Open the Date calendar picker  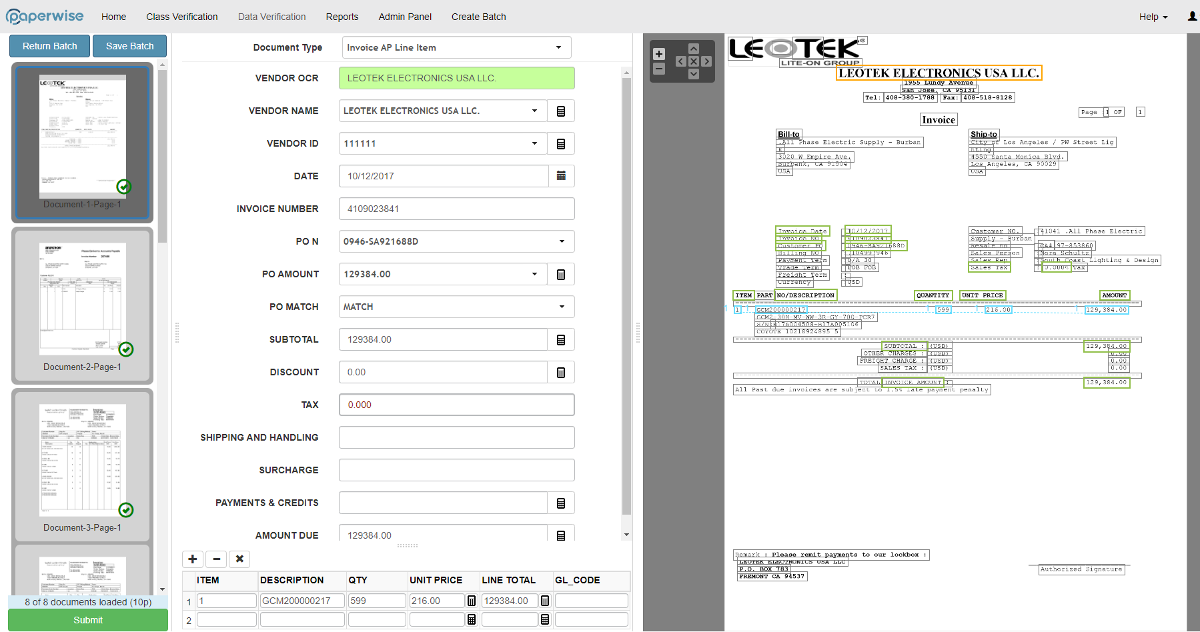click(x=561, y=176)
